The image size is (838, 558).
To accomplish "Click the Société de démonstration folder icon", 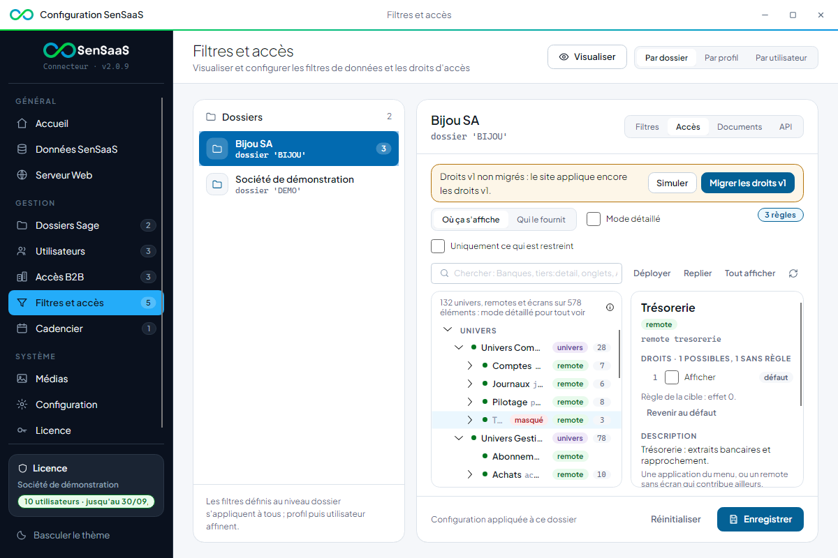I will coord(217,184).
